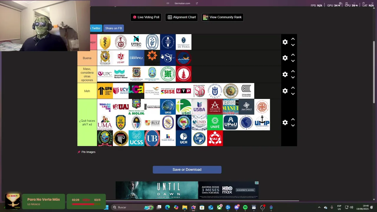Select the Universidad Continental logo

pyautogui.click(x=246, y=91)
